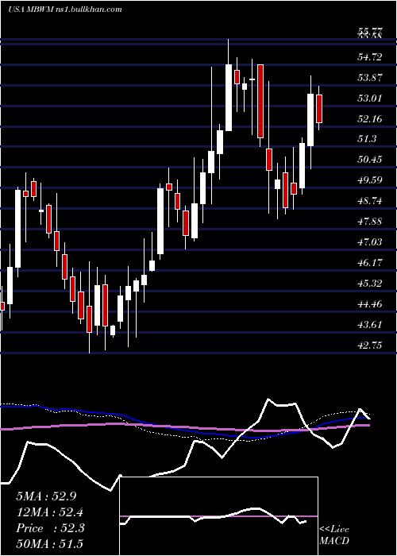The image size is (397, 556).
Task: Click the 49.59 price axis label
Action: click(x=370, y=180)
